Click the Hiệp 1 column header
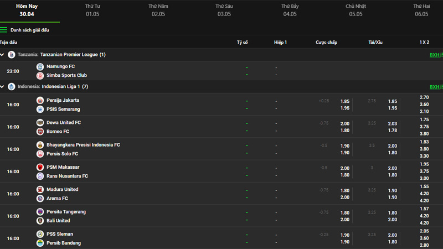This screenshot has height=249, width=443. click(x=280, y=43)
